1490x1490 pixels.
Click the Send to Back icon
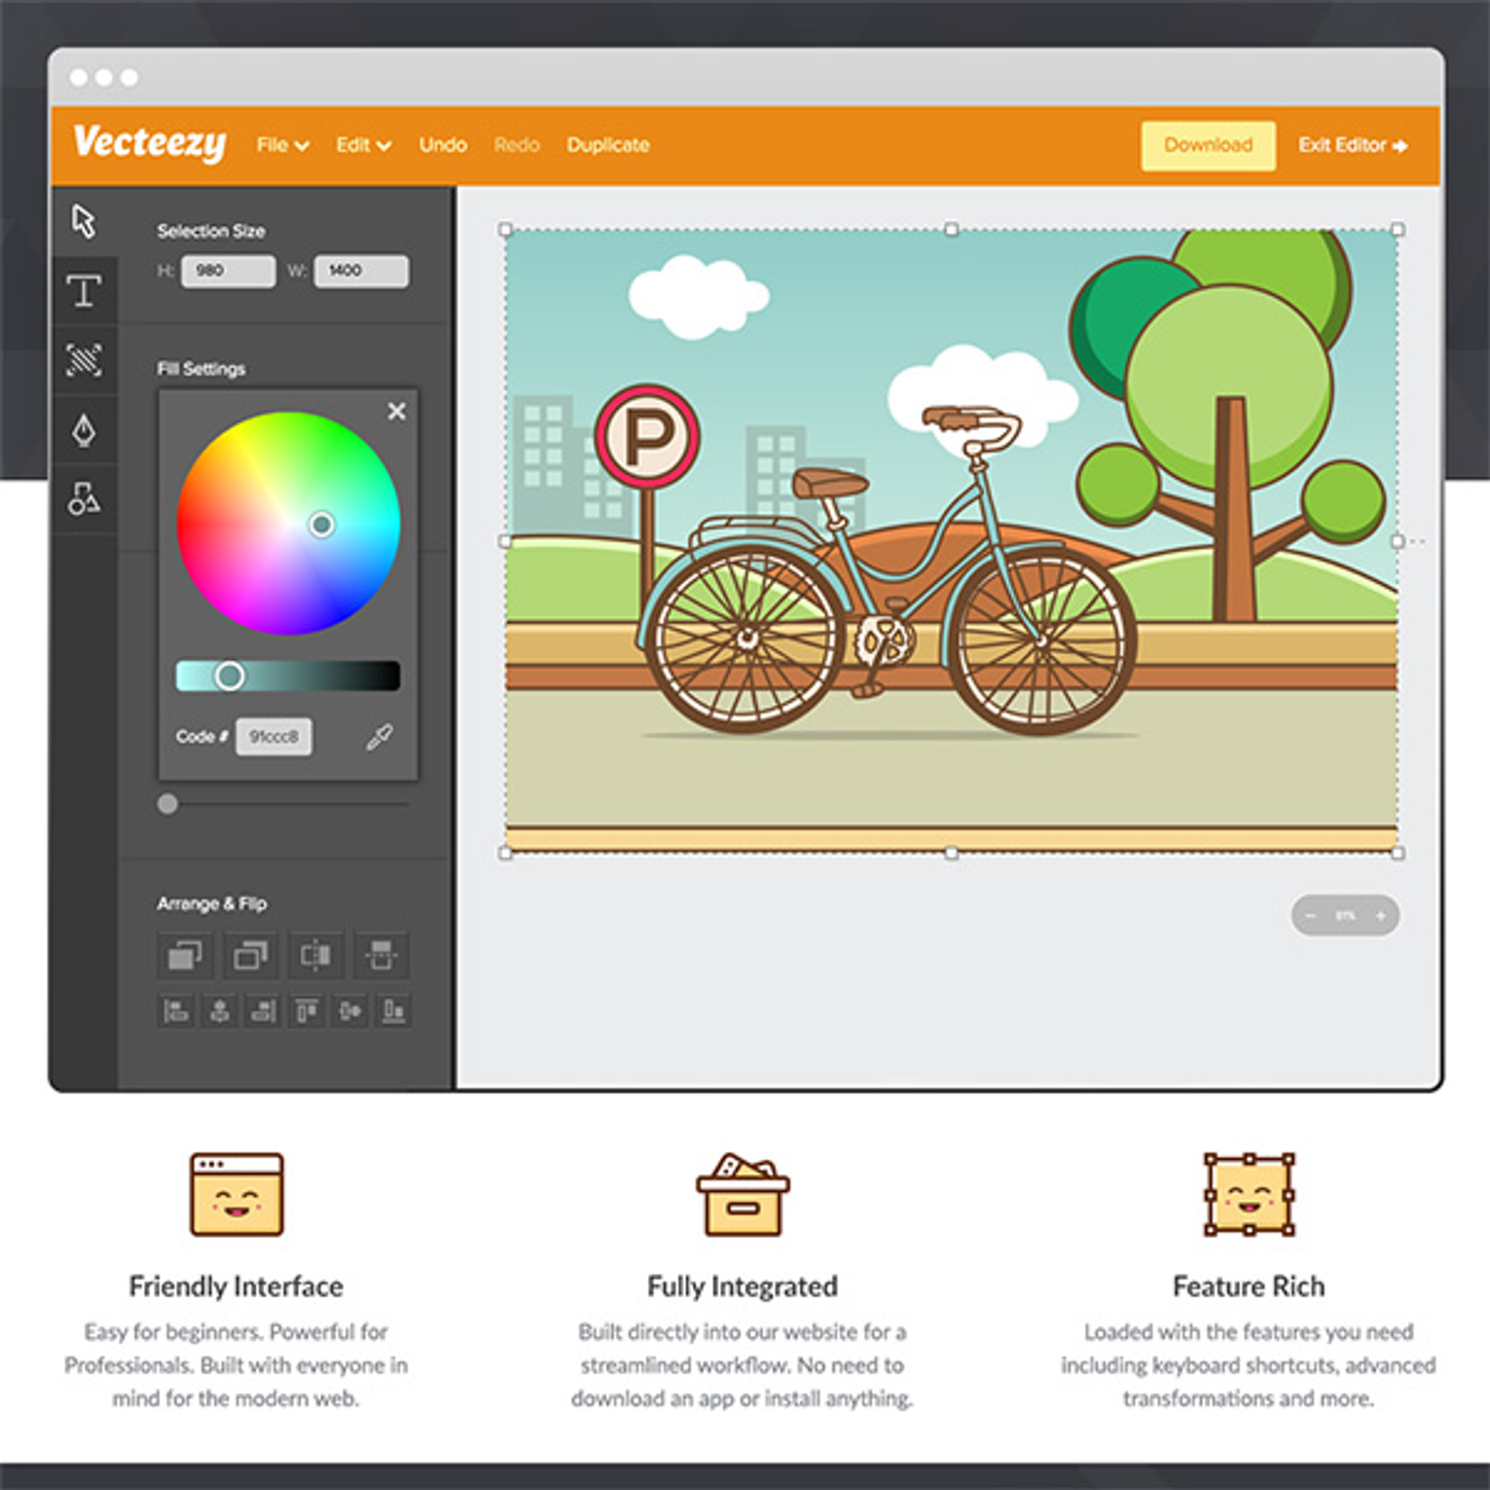click(x=251, y=955)
